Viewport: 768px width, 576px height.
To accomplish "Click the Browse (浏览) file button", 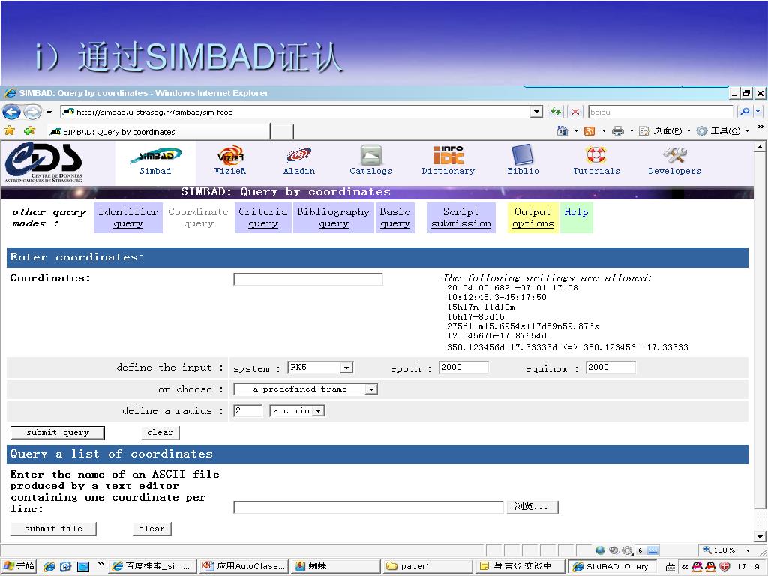I will 532,507.
